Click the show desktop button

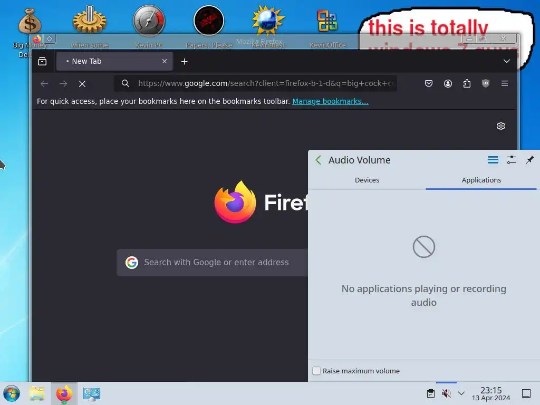526,393
